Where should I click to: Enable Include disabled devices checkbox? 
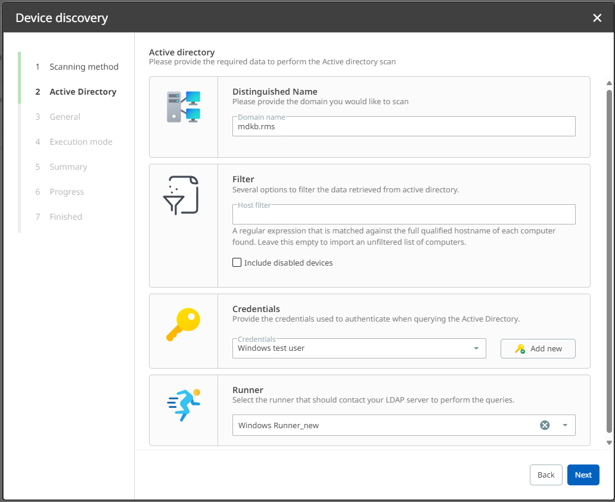click(237, 263)
